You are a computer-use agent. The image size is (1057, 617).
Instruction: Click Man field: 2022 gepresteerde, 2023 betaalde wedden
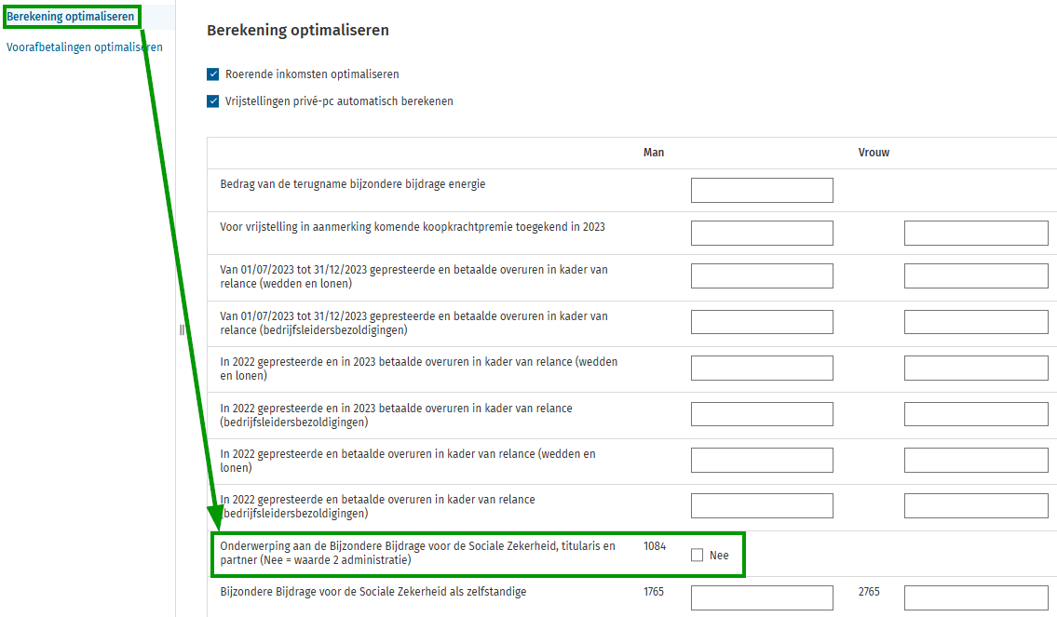pyautogui.click(x=761, y=368)
